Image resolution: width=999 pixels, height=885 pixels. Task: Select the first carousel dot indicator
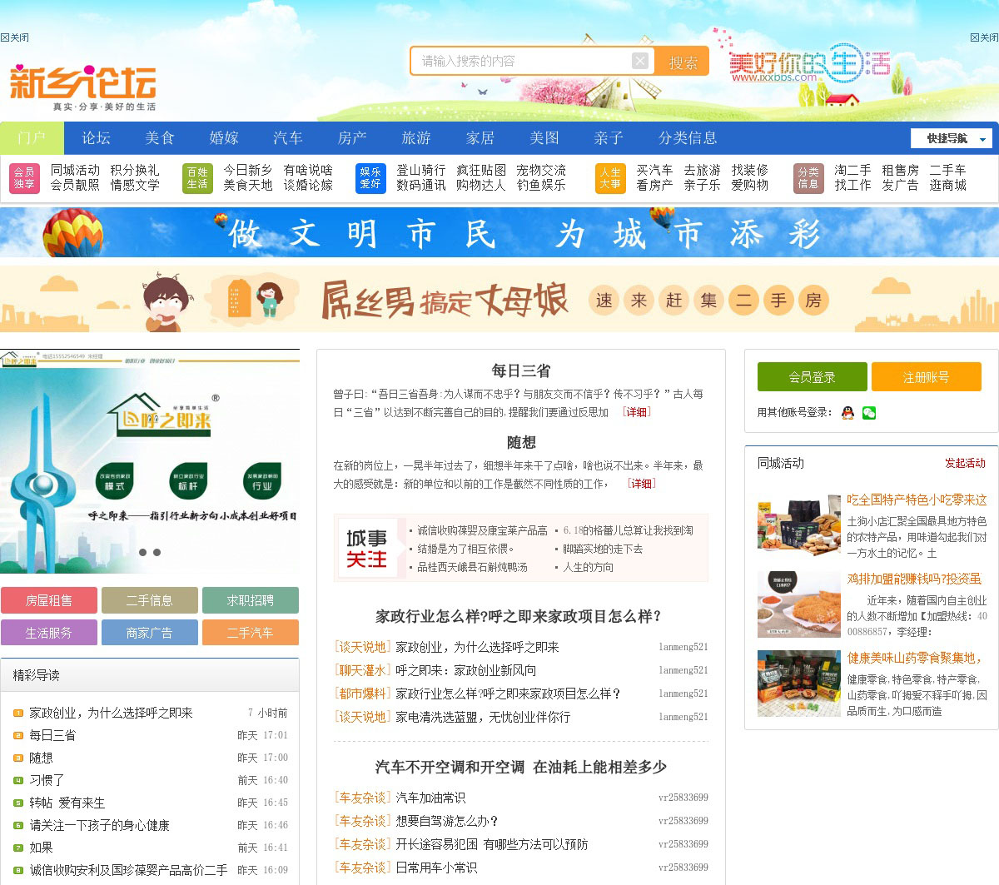click(142, 552)
